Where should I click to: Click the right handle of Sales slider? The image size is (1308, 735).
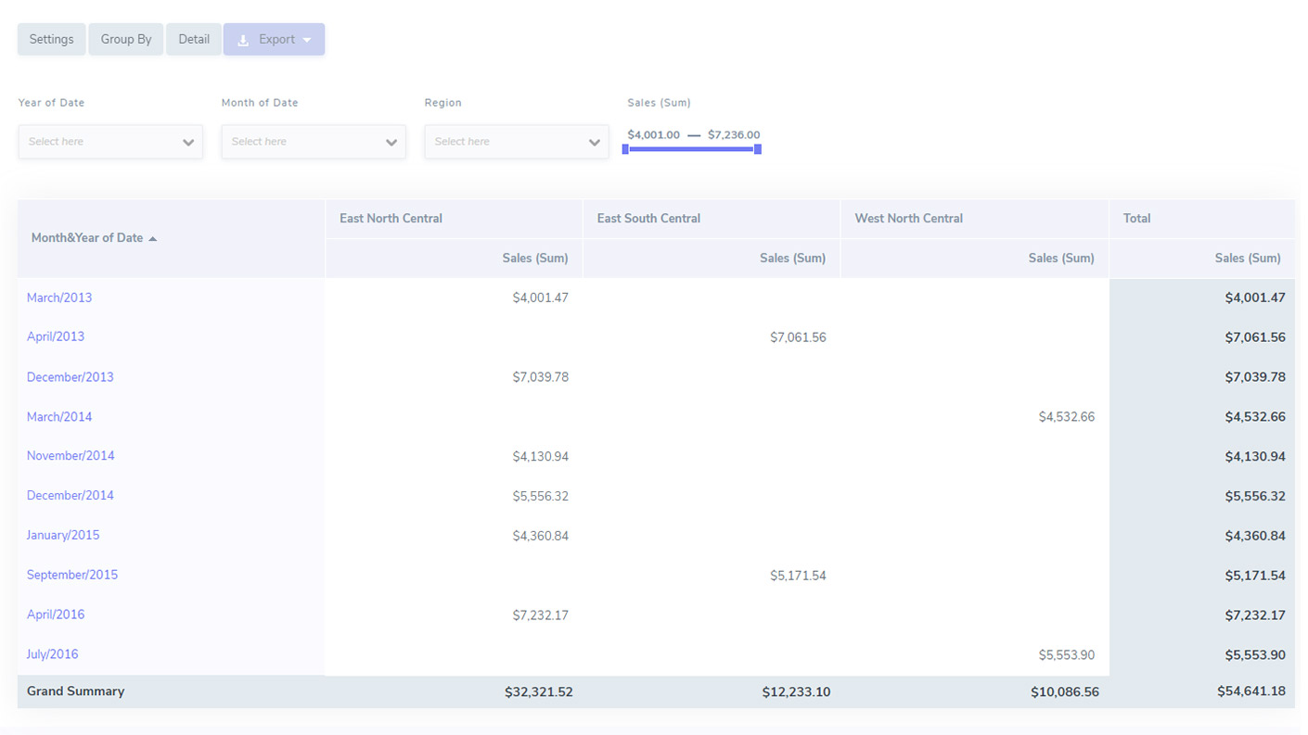[x=758, y=149]
